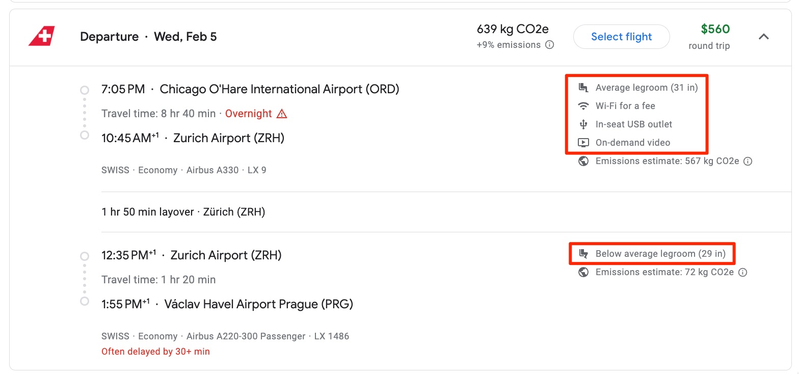Image resolution: width=799 pixels, height=374 pixels.
Task: Click the $560 round trip price
Action: coord(715,29)
